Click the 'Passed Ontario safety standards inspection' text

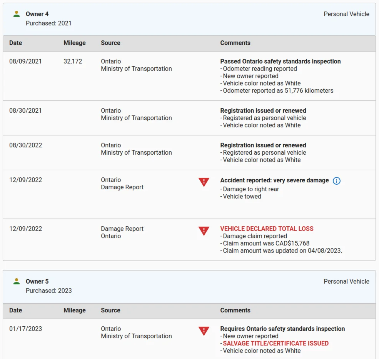(x=280, y=61)
